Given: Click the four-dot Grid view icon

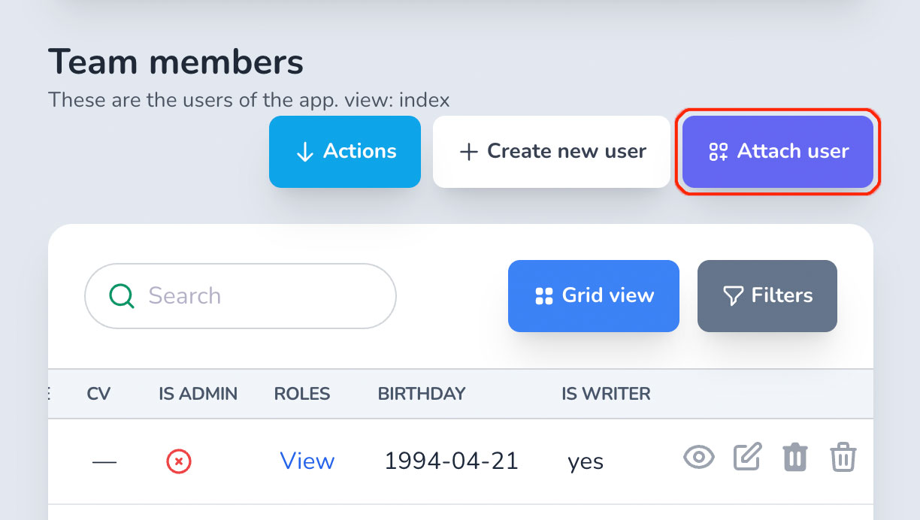Looking at the screenshot, I should click(x=543, y=296).
